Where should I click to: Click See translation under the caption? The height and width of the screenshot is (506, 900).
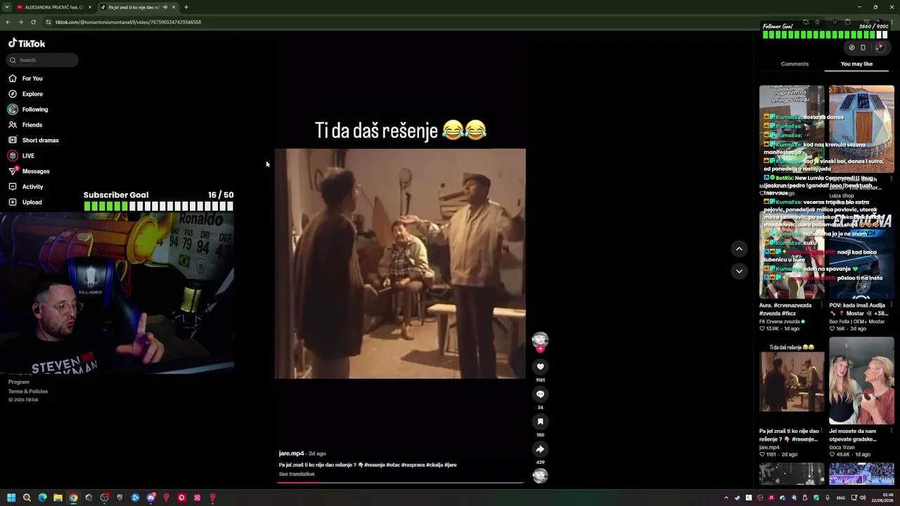(297, 474)
